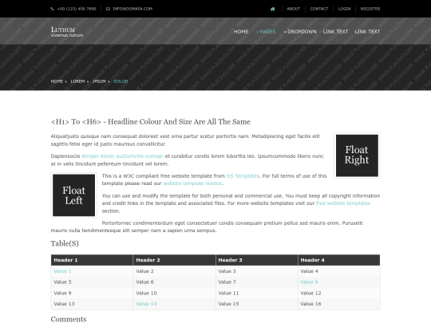Click the Value 11 table cell
This screenshot has width=431, height=323.
click(x=257, y=293)
